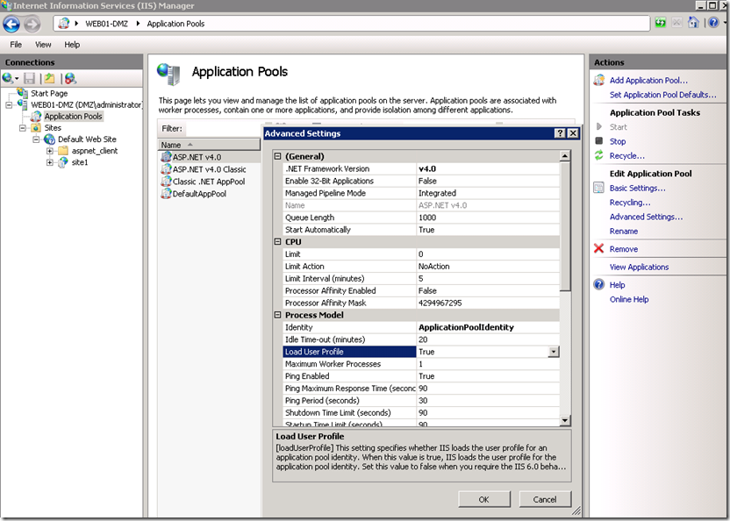Image resolution: width=730 pixels, height=521 pixels.
Task: Click the Advanced Settings dialog help button
Action: [561, 133]
